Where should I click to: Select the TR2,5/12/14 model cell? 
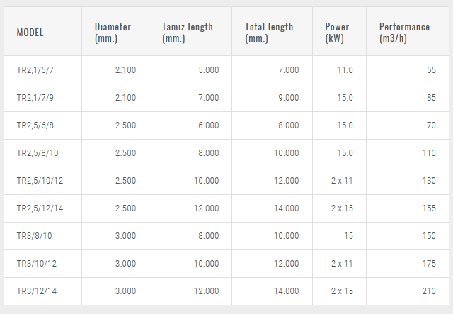(x=40, y=208)
